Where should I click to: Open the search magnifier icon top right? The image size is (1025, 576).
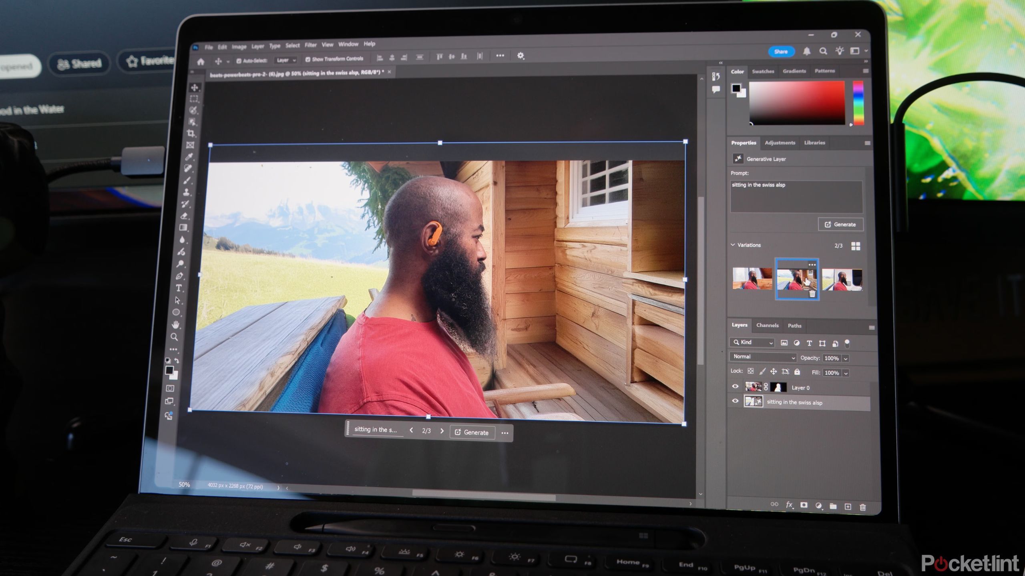823,51
